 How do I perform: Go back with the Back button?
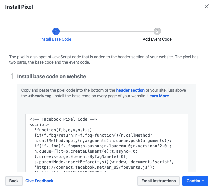tap(14, 181)
